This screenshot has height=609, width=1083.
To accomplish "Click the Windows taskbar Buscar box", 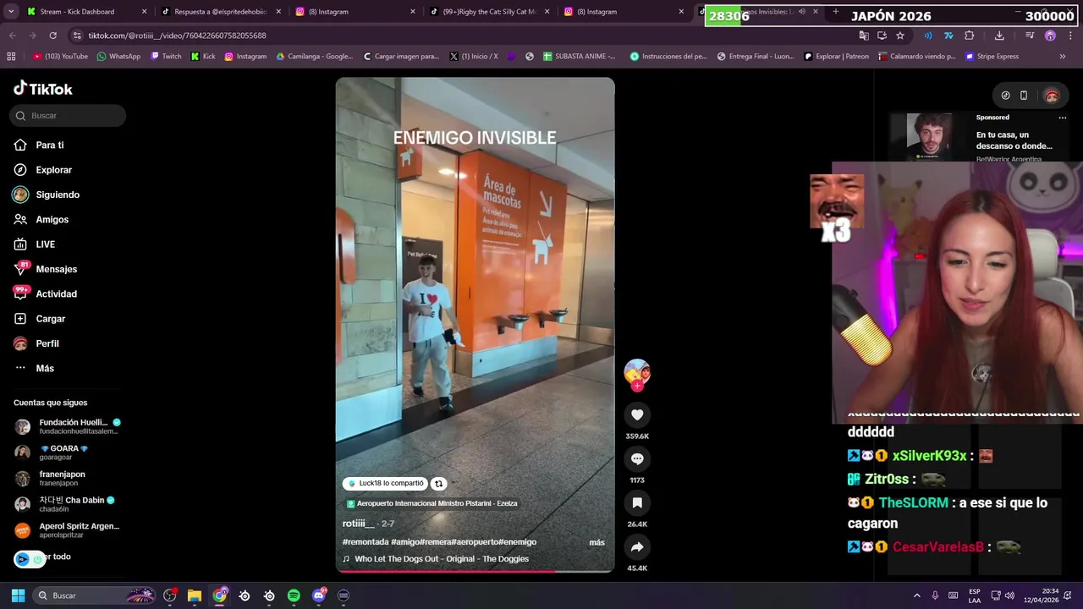I will (x=93, y=595).
